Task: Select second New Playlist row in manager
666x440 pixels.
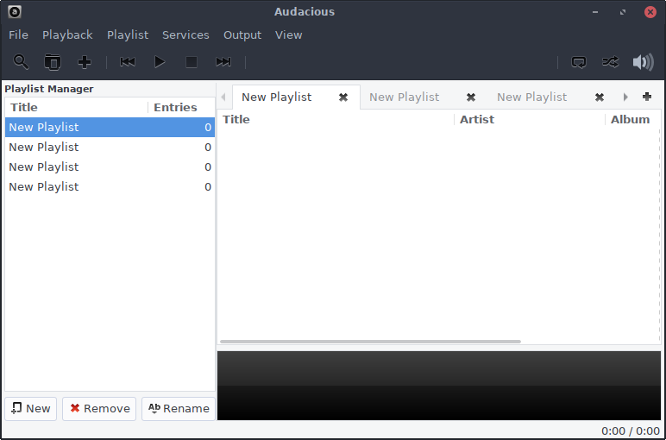Action: [110, 147]
